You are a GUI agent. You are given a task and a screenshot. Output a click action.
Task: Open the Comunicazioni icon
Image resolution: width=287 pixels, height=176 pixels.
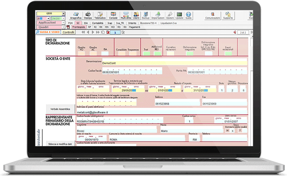point(212,16)
